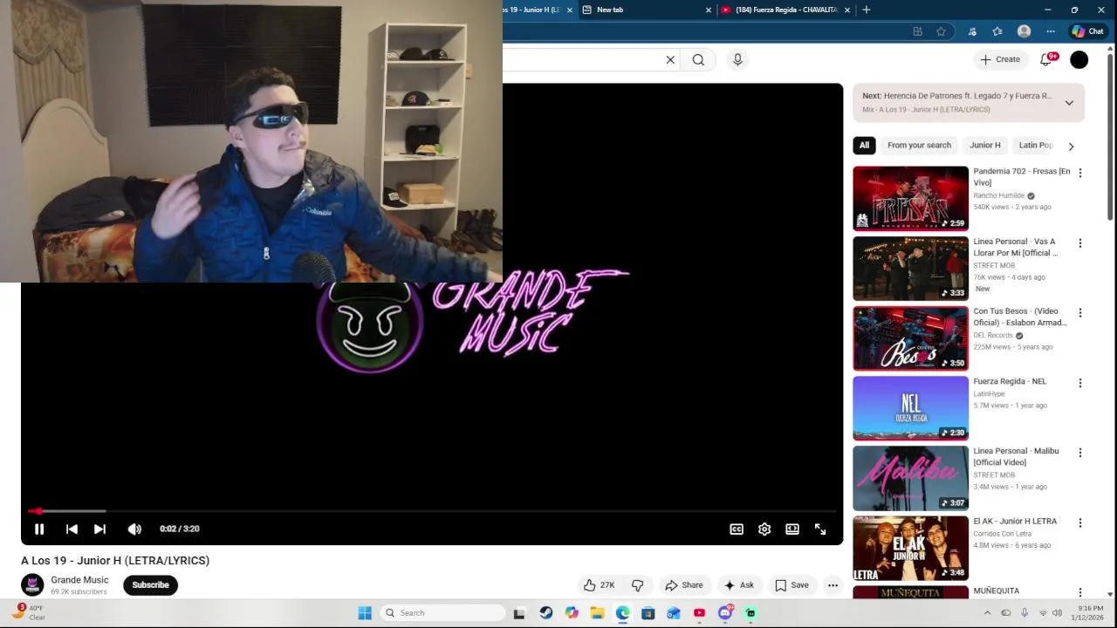Open options for Pandemia 702 - Fresas video

[1080, 173]
